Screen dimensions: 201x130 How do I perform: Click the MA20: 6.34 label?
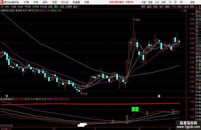tap(45, 11)
